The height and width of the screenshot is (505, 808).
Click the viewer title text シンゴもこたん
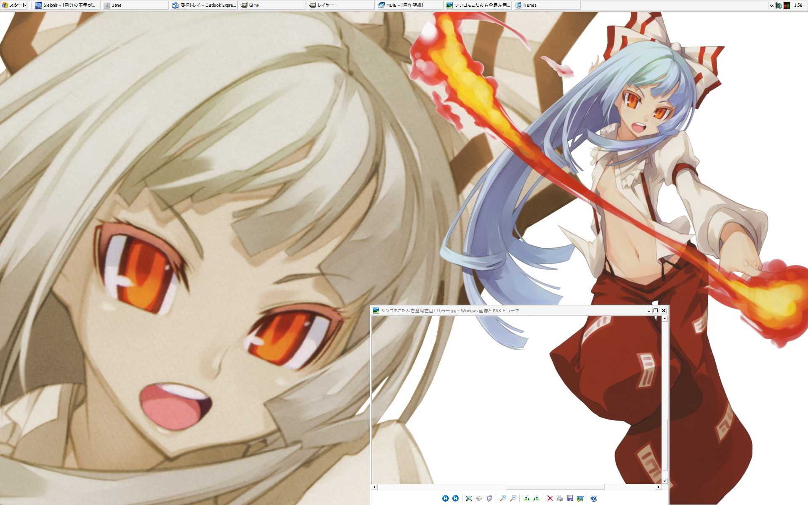click(396, 311)
